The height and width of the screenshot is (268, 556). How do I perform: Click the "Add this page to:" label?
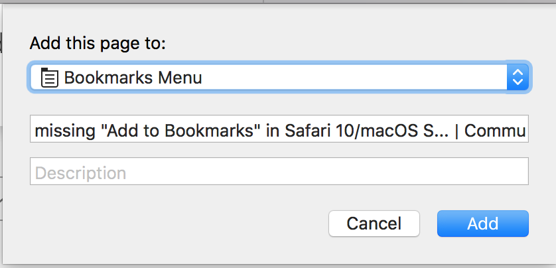98,44
